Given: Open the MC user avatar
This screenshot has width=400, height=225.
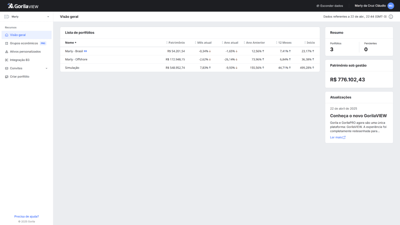Looking at the screenshot, I should [391, 6].
